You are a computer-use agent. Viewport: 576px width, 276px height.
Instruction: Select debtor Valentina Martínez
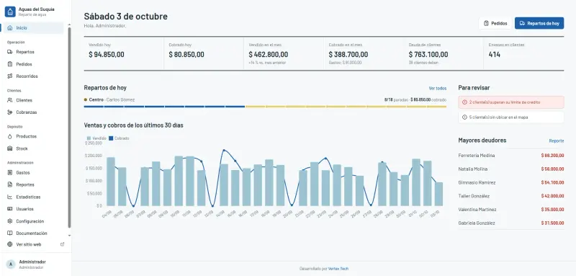pos(511,210)
